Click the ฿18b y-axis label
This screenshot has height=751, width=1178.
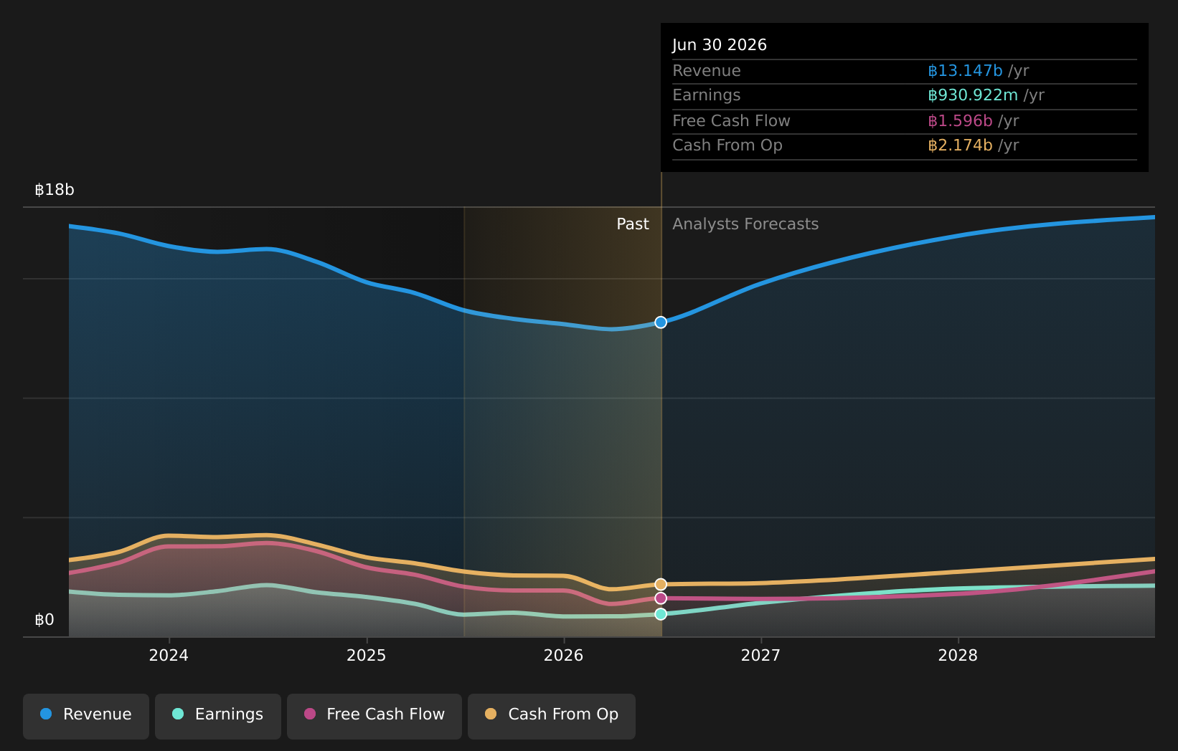55,190
